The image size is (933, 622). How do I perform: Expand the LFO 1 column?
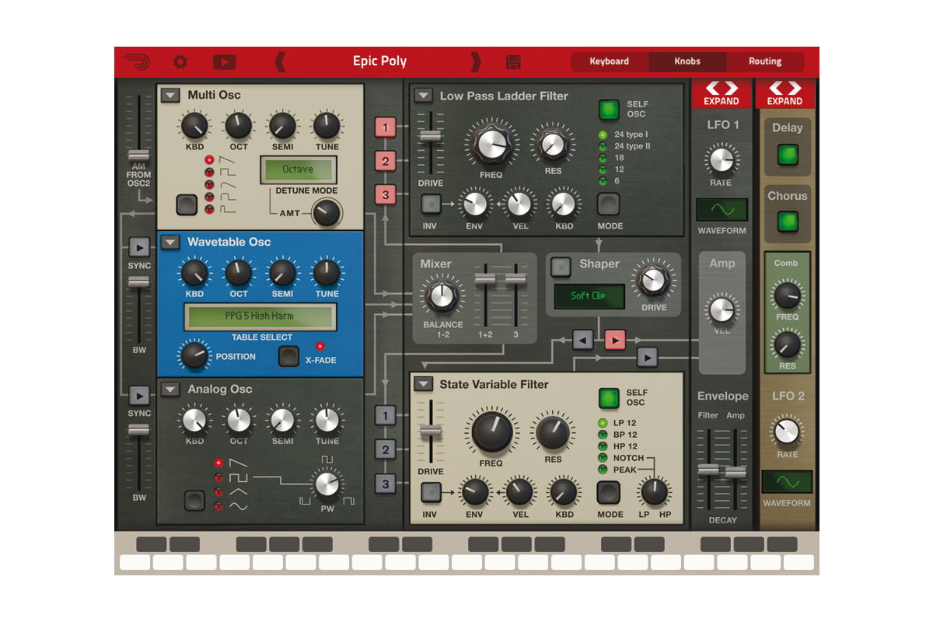(x=722, y=93)
